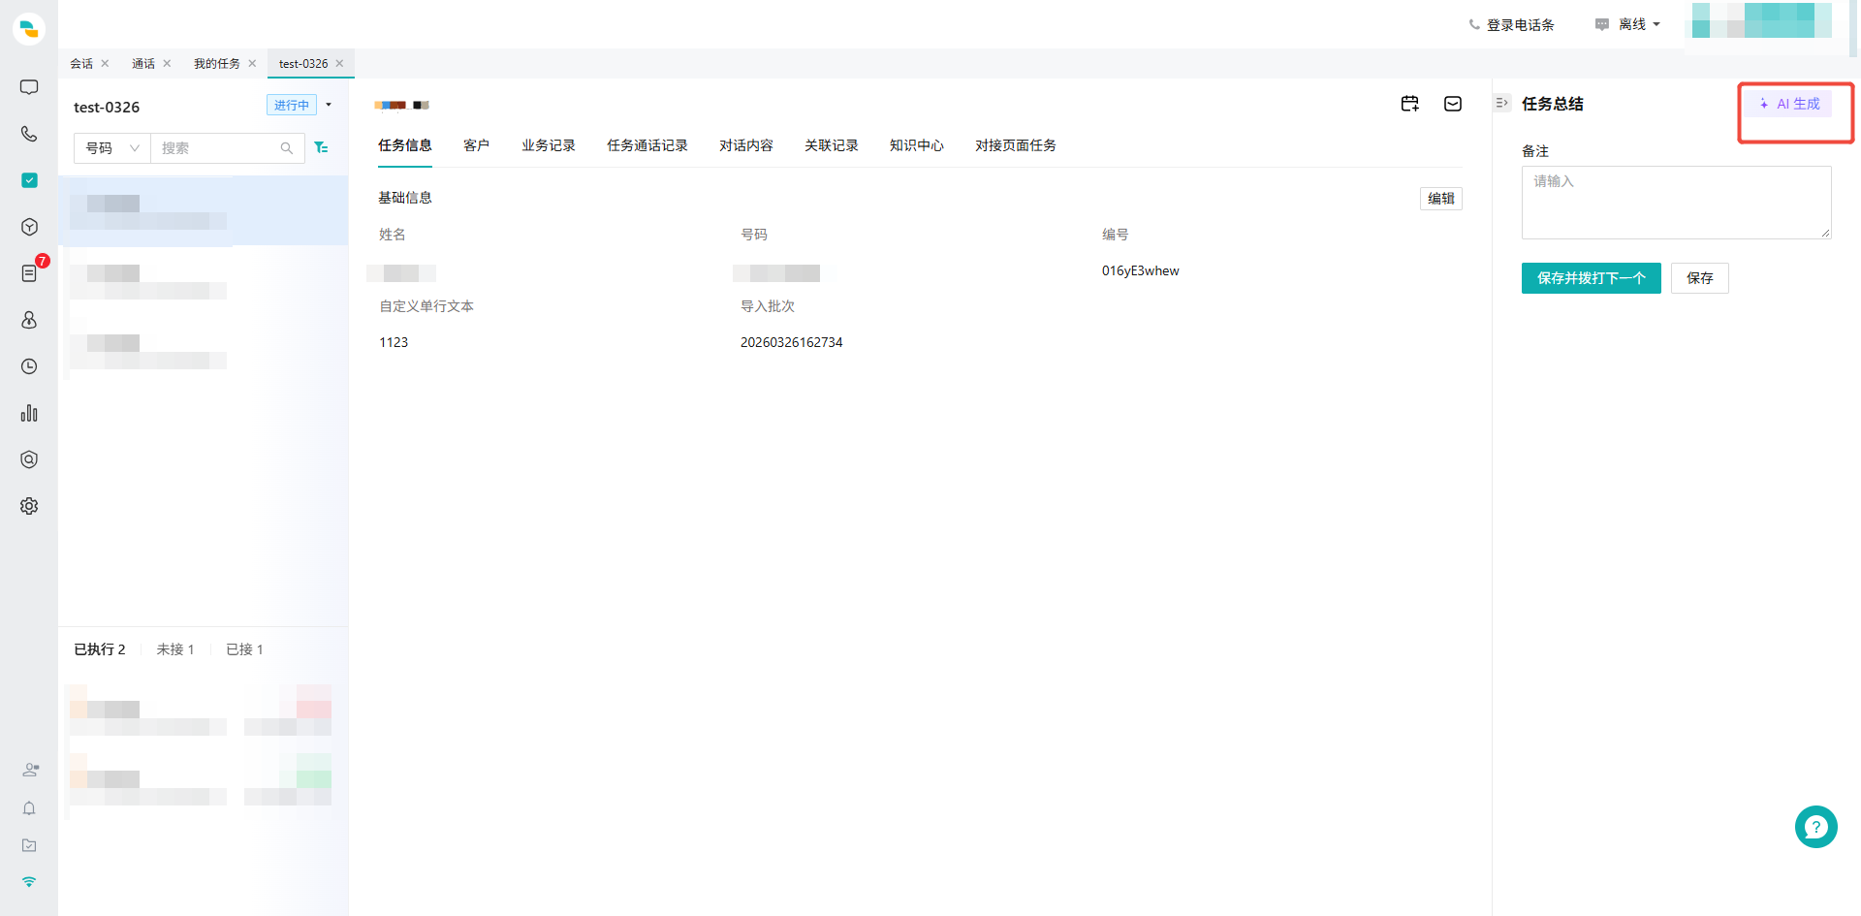Click 登录电话条 link
Screen dimensions: 1861x916
click(x=1511, y=24)
